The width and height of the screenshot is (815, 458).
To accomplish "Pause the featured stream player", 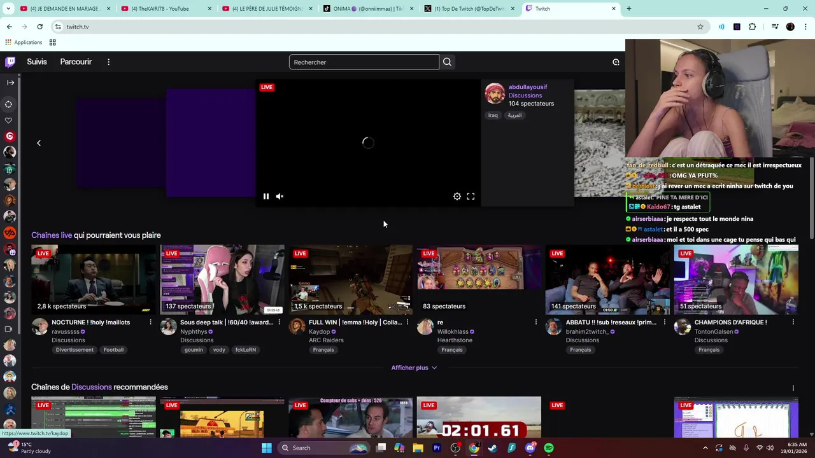I will 266,197.
